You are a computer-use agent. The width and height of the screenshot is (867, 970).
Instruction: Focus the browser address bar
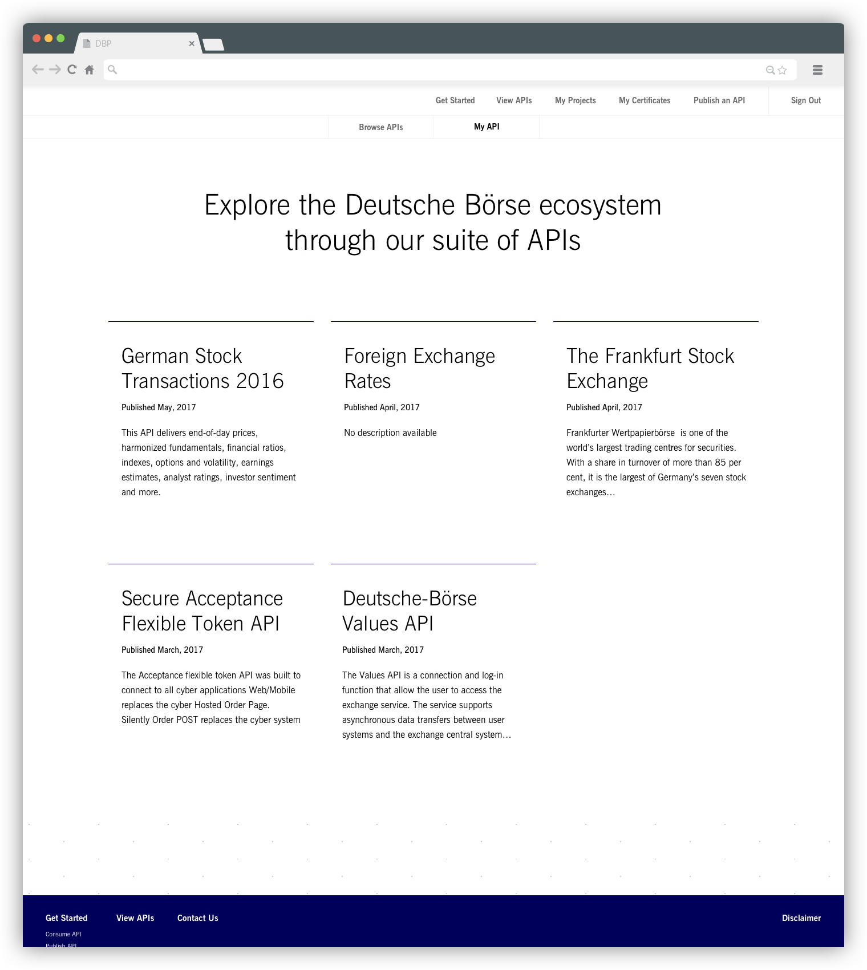click(x=450, y=70)
